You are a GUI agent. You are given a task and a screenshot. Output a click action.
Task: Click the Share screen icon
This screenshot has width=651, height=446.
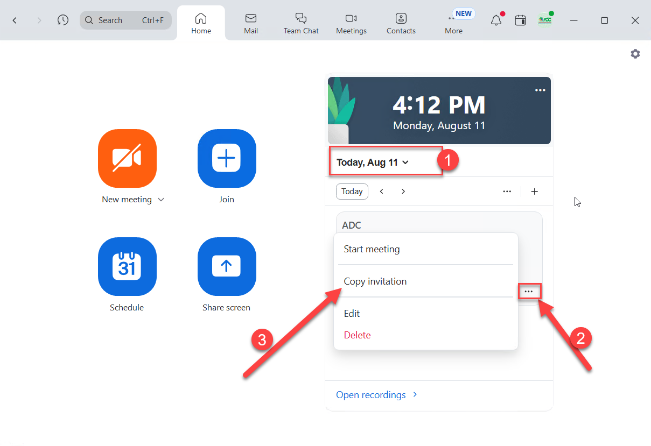point(226,266)
